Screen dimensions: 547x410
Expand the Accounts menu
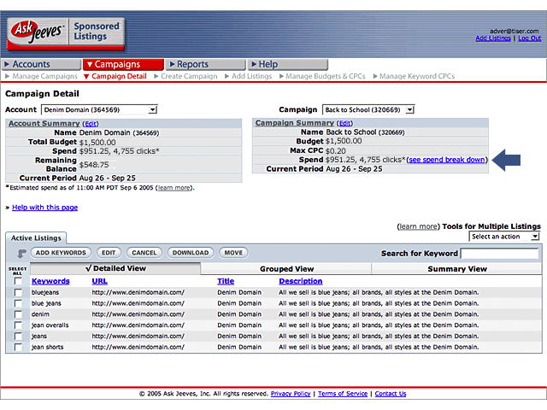pyautogui.click(x=42, y=65)
